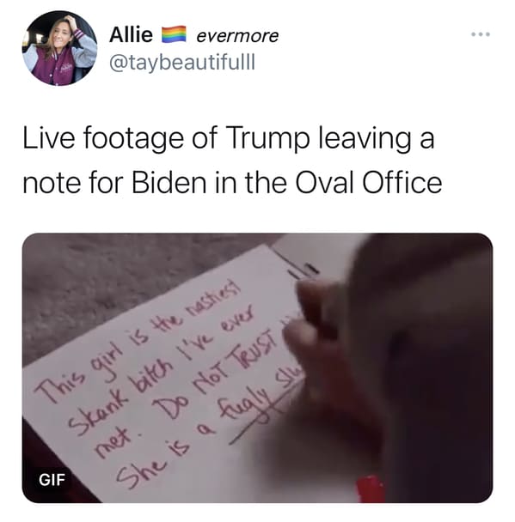
Task: Click the display name Allie
Action: (132, 34)
